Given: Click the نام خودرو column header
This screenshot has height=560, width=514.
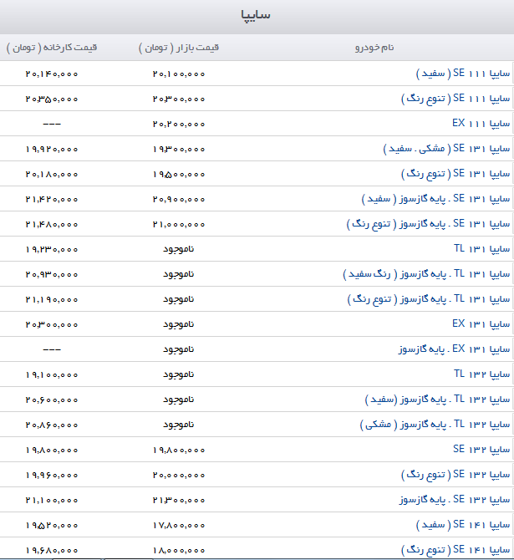Looking at the screenshot, I should (x=374, y=47).
